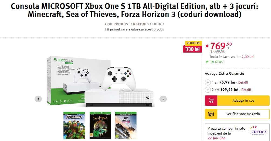
Task: Click the previous image arrow in gallery
Action: coord(38,99)
